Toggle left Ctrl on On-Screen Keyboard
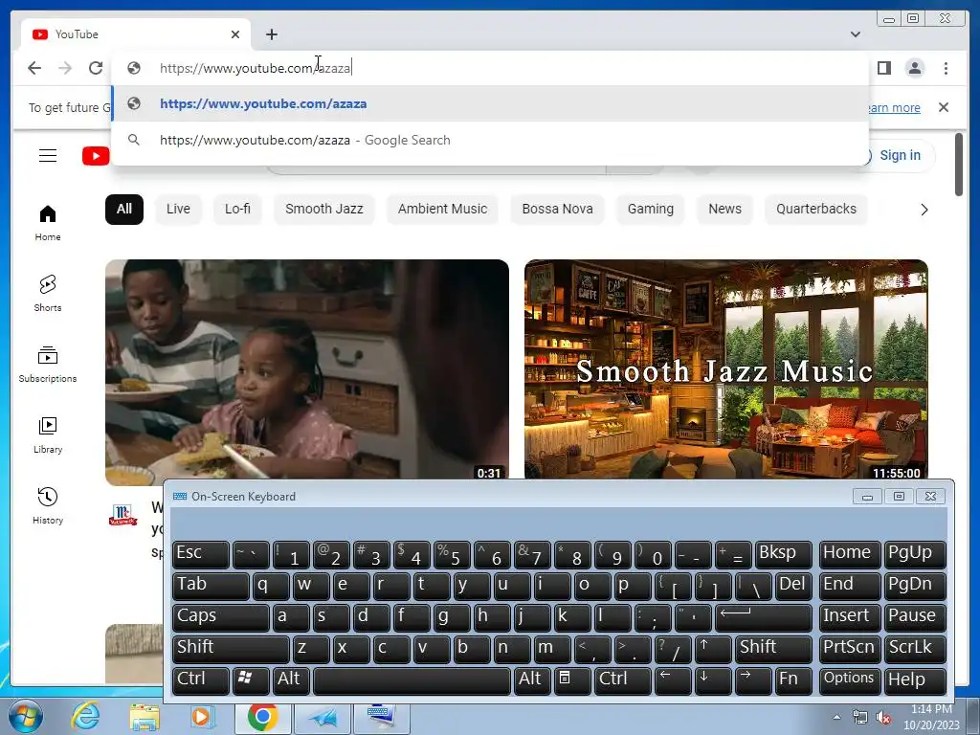Screen dimensions: 980x735 [201, 680]
